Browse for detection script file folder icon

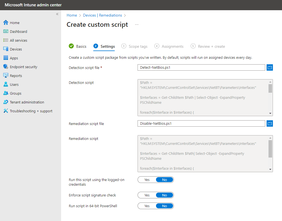270,68
